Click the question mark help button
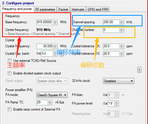 pyautogui.click(x=139, y=70)
